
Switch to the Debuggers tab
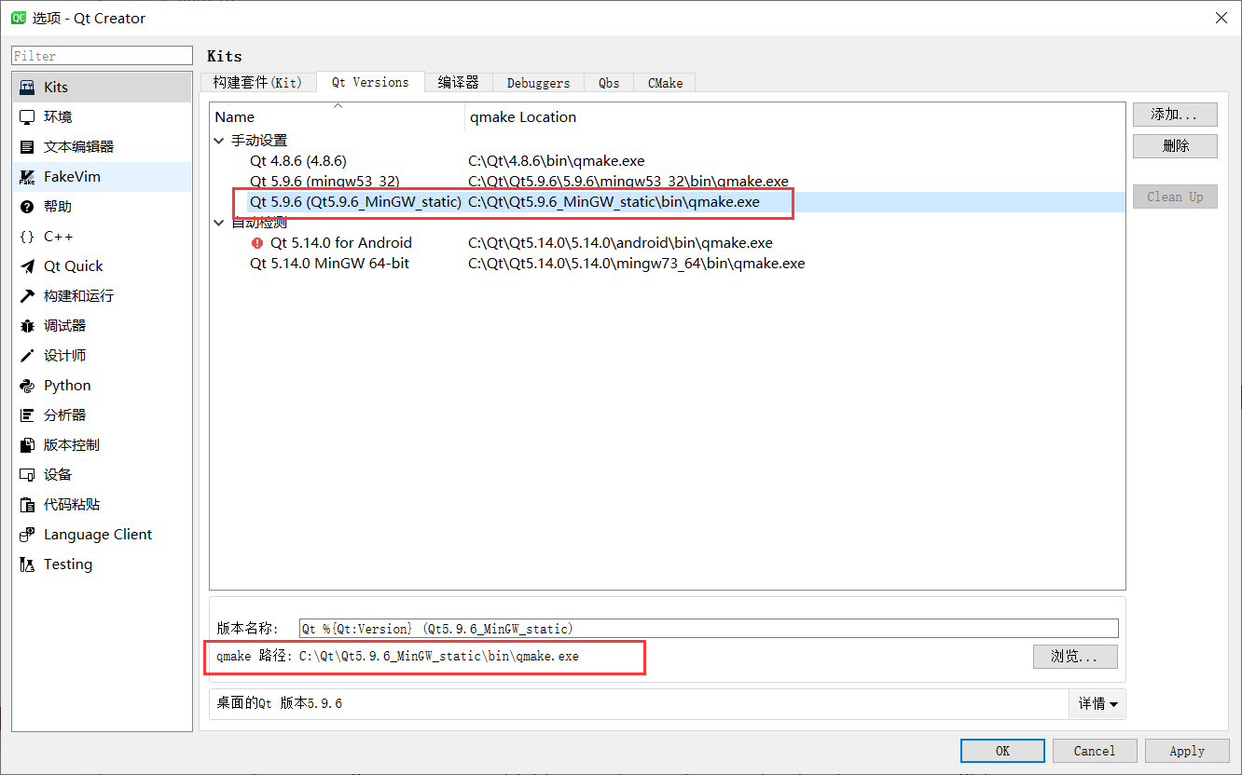pyautogui.click(x=538, y=83)
